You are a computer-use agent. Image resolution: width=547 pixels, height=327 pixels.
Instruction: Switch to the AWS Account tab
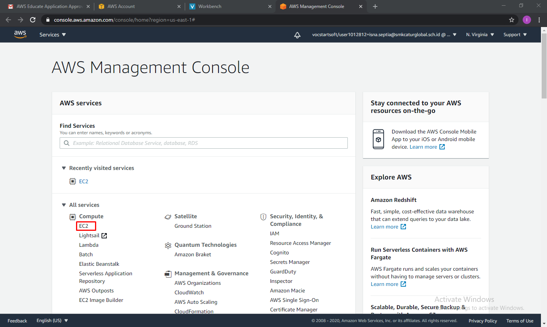click(138, 6)
